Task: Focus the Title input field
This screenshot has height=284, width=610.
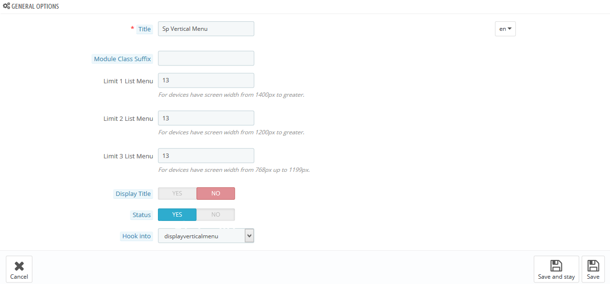Action: click(206, 29)
